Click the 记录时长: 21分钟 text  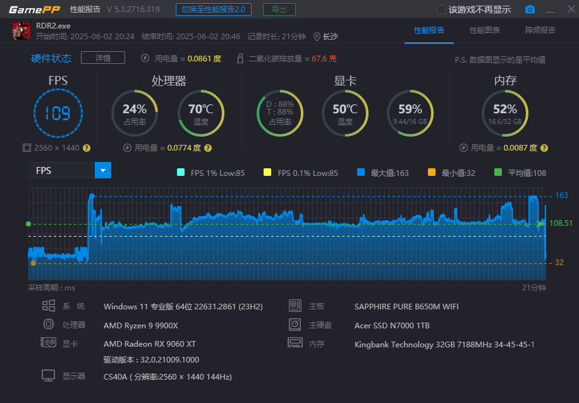tap(277, 37)
